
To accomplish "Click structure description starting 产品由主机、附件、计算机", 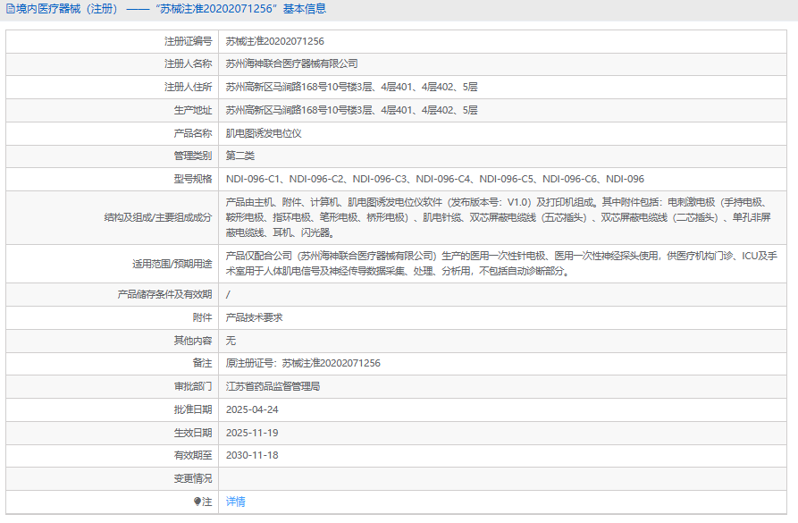I will coord(499,217).
